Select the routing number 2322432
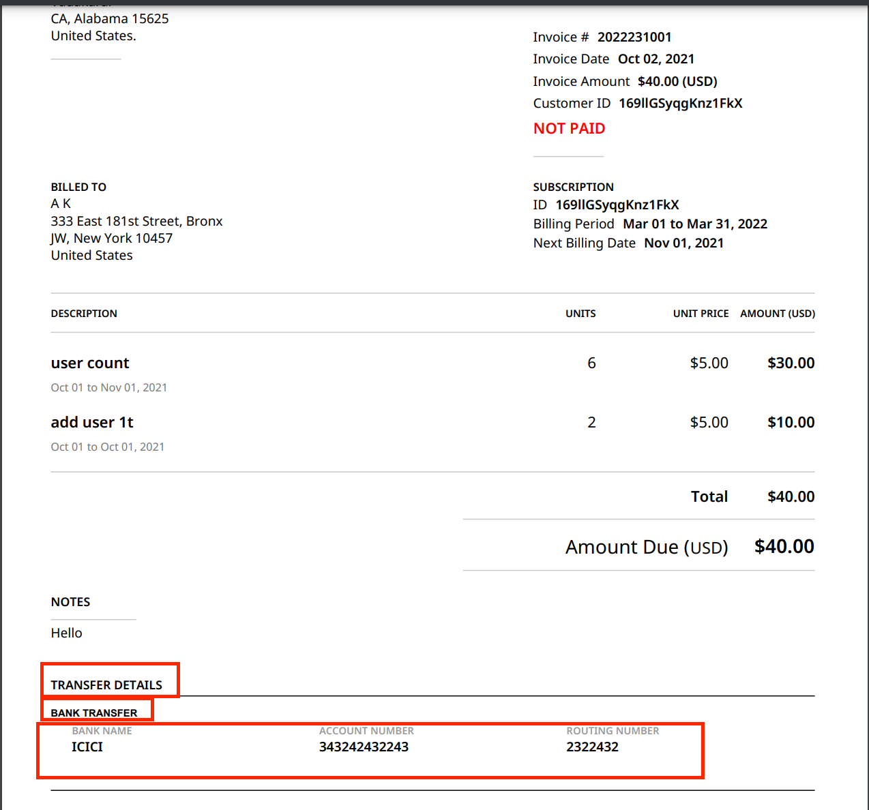 coord(592,747)
